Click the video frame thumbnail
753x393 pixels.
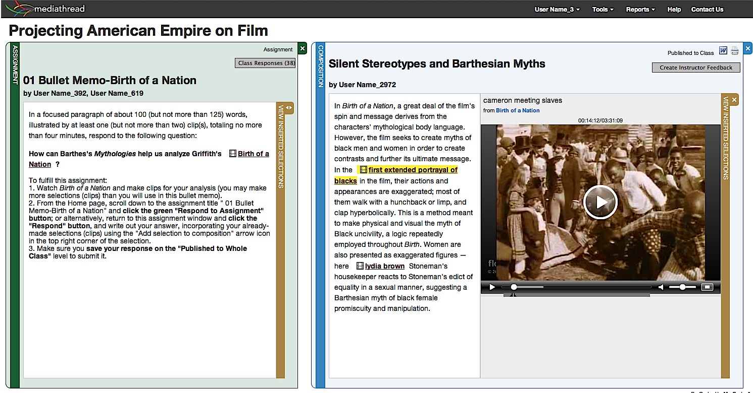point(600,202)
